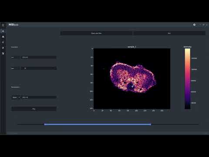
Task: Open settings via gear icon
Action: 194,25
